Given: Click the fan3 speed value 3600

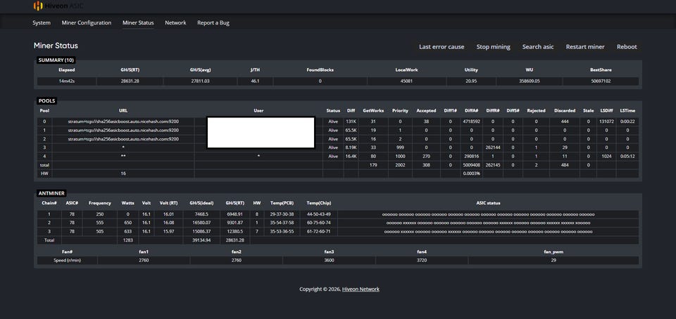Looking at the screenshot, I should coord(329,260).
